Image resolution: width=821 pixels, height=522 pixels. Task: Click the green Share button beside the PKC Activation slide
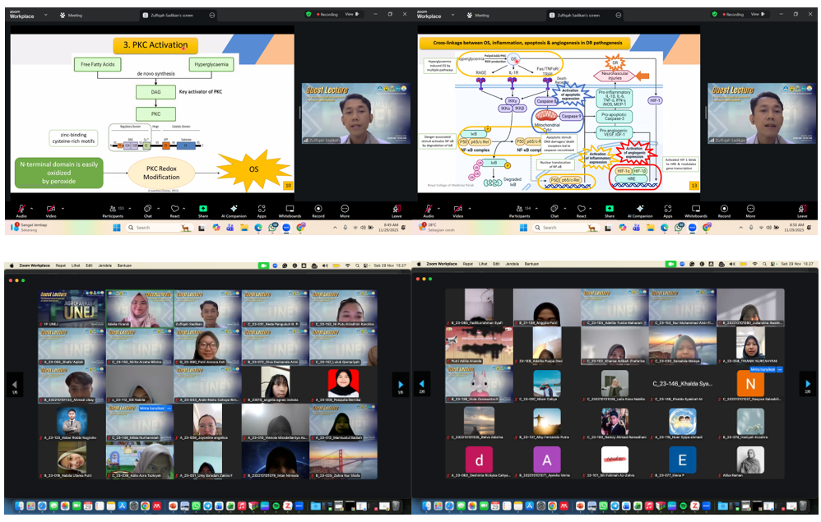(203, 210)
